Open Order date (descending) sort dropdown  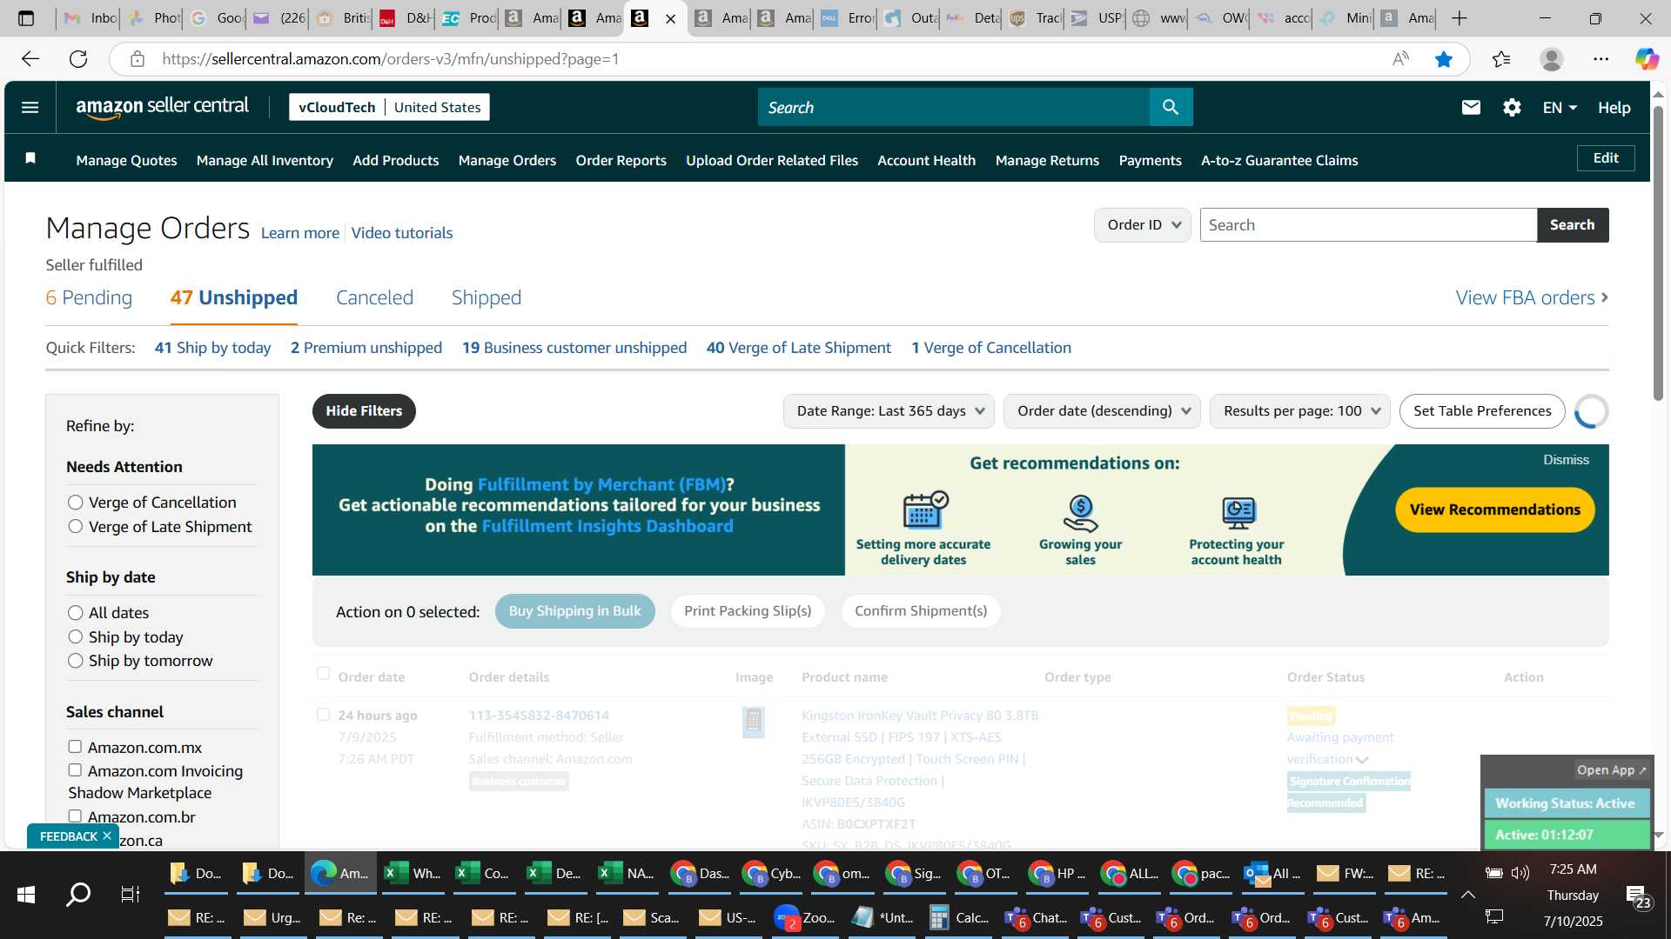point(1103,411)
